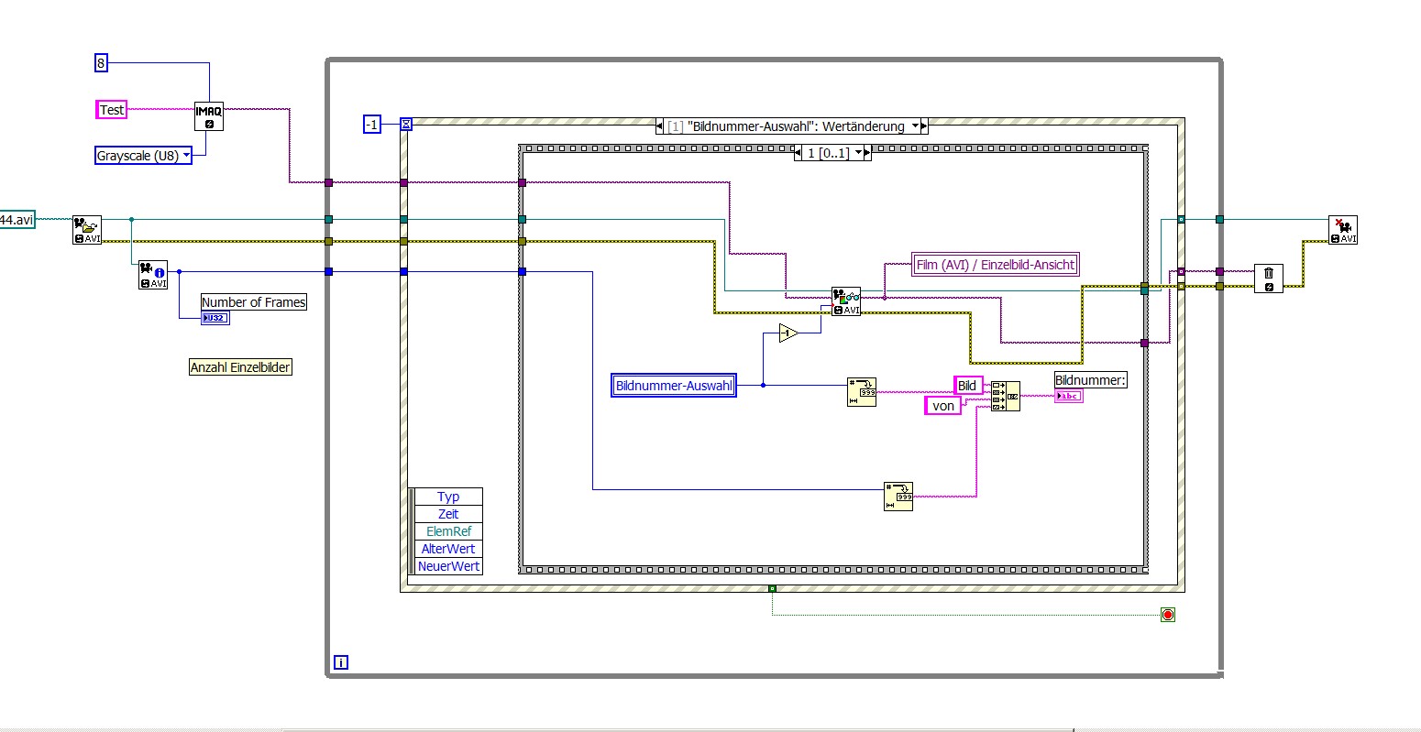Click the Test string constant field
The image size is (1421, 732).
coord(112,110)
